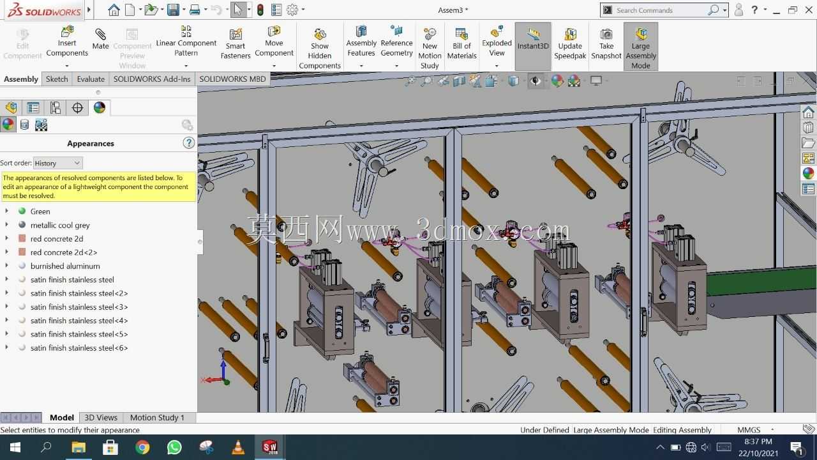Launch Smart Fasteners
The height and width of the screenshot is (460, 817).
(x=236, y=43)
